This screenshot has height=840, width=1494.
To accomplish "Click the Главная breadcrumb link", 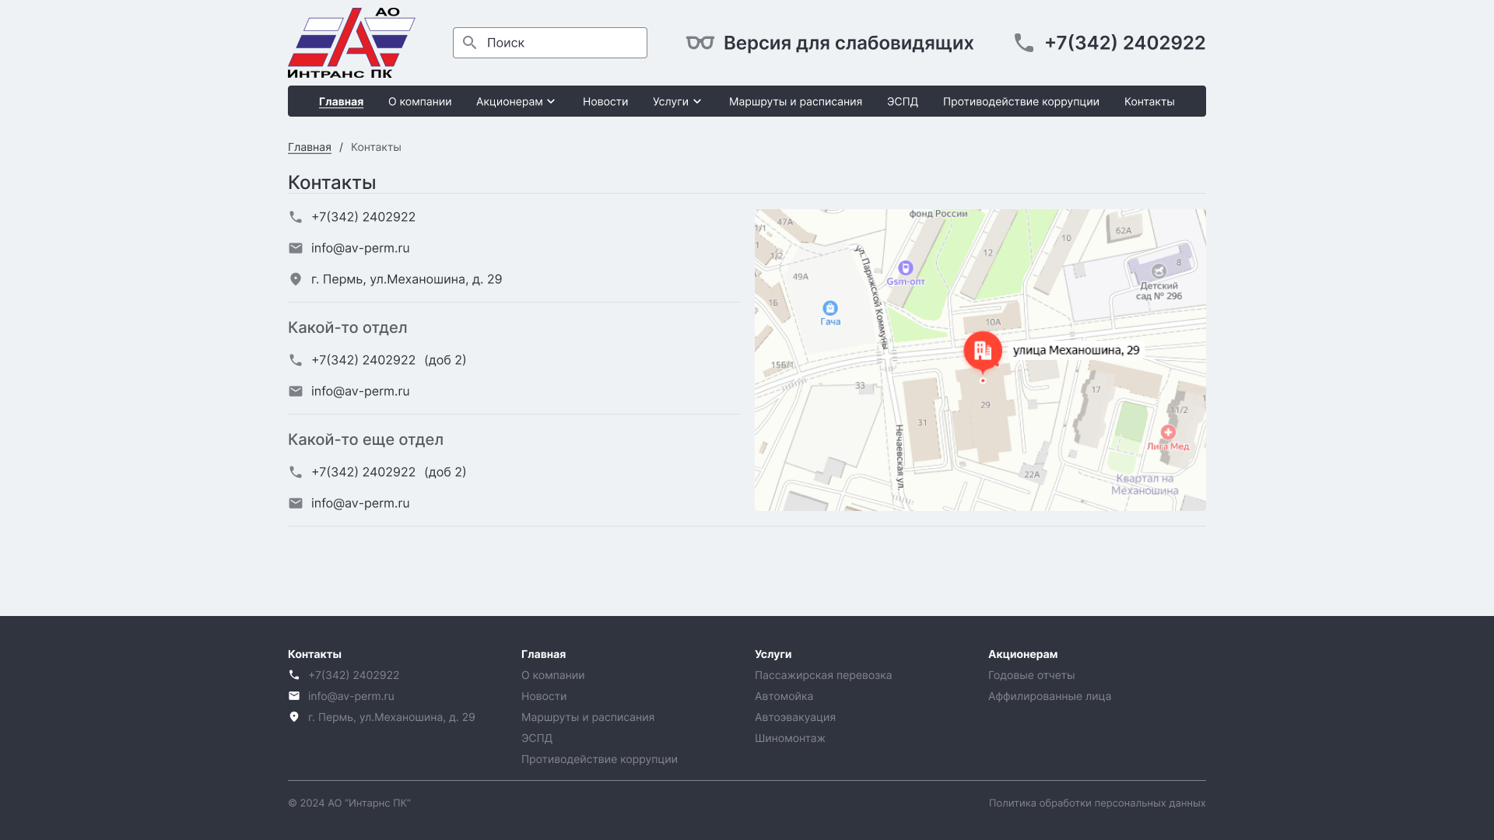I will point(309,147).
